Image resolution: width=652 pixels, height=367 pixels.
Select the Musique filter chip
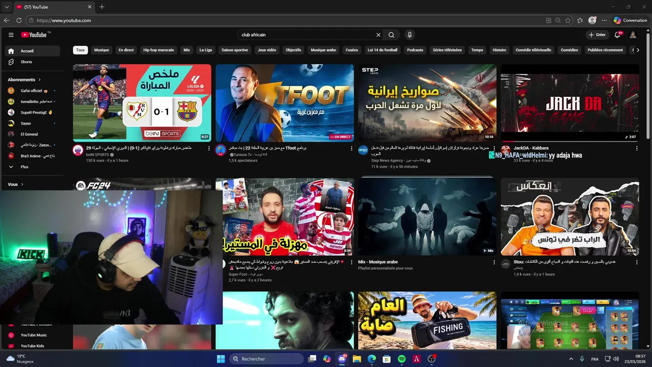[x=101, y=50]
